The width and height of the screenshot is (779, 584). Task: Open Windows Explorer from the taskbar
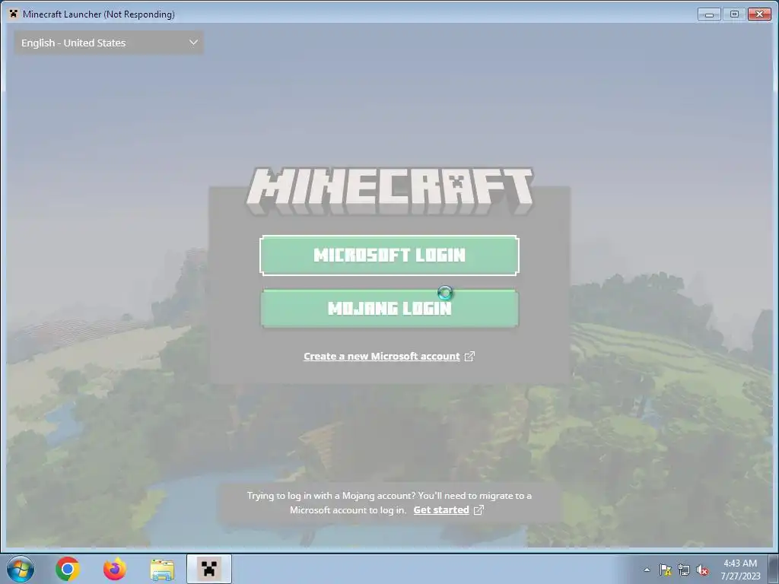[x=162, y=570]
